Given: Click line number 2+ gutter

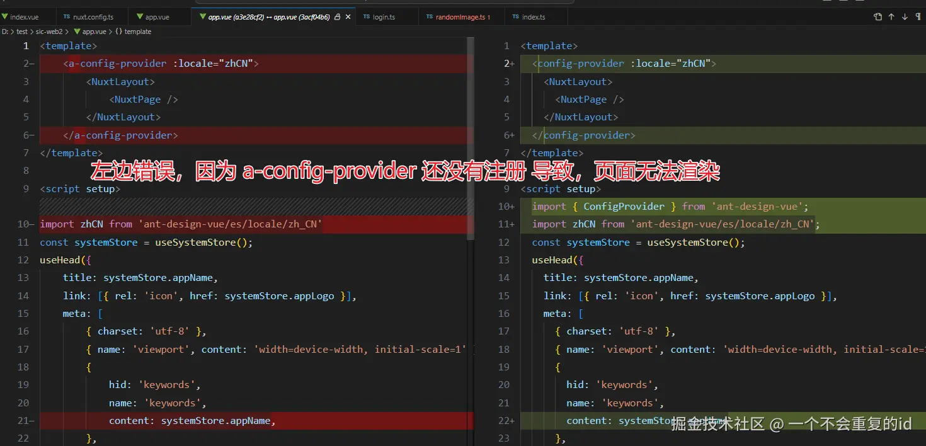Looking at the screenshot, I should pyautogui.click(x=509, y=64).
